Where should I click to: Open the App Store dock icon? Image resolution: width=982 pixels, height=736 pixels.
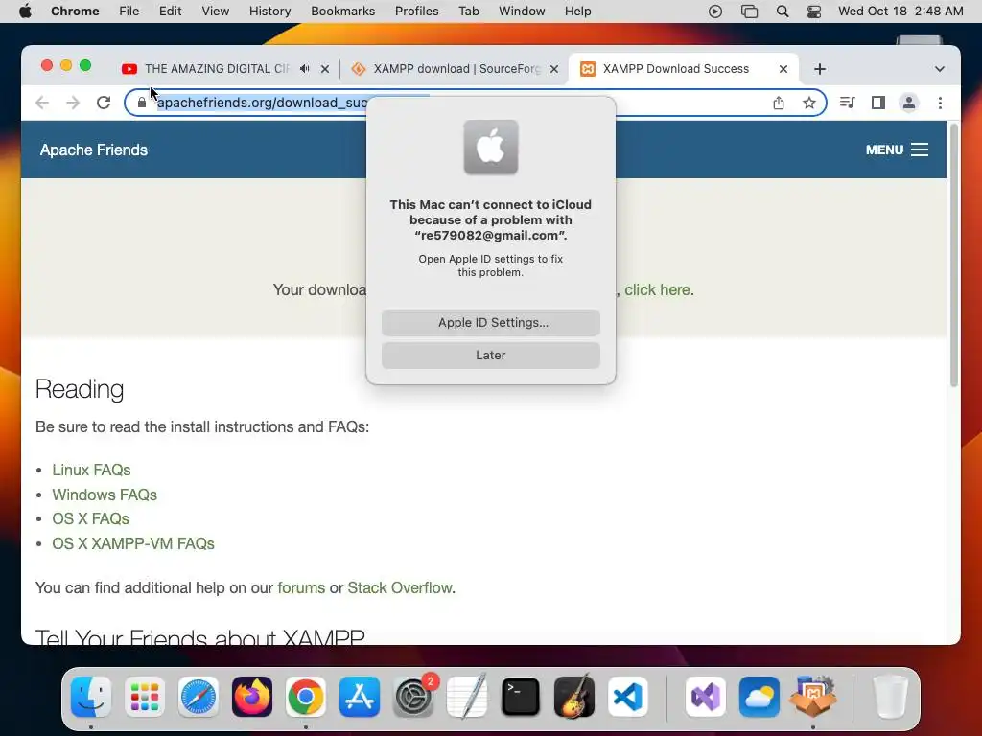360,697
